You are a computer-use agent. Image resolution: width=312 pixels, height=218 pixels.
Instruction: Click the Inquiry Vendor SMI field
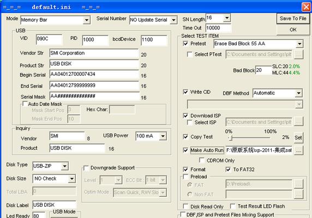(67, 136)
